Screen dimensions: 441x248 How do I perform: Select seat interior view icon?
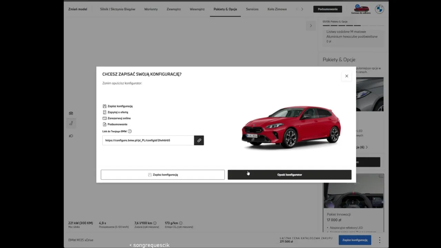[71, 123]
